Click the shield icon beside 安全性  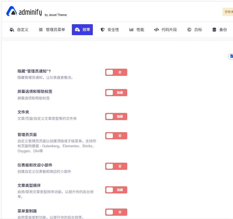(102, 30)
